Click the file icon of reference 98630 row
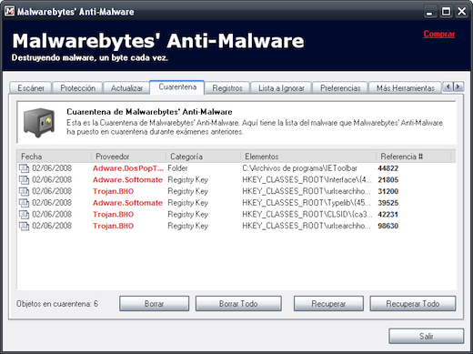473x354 pixels. (x=24, y=226)
